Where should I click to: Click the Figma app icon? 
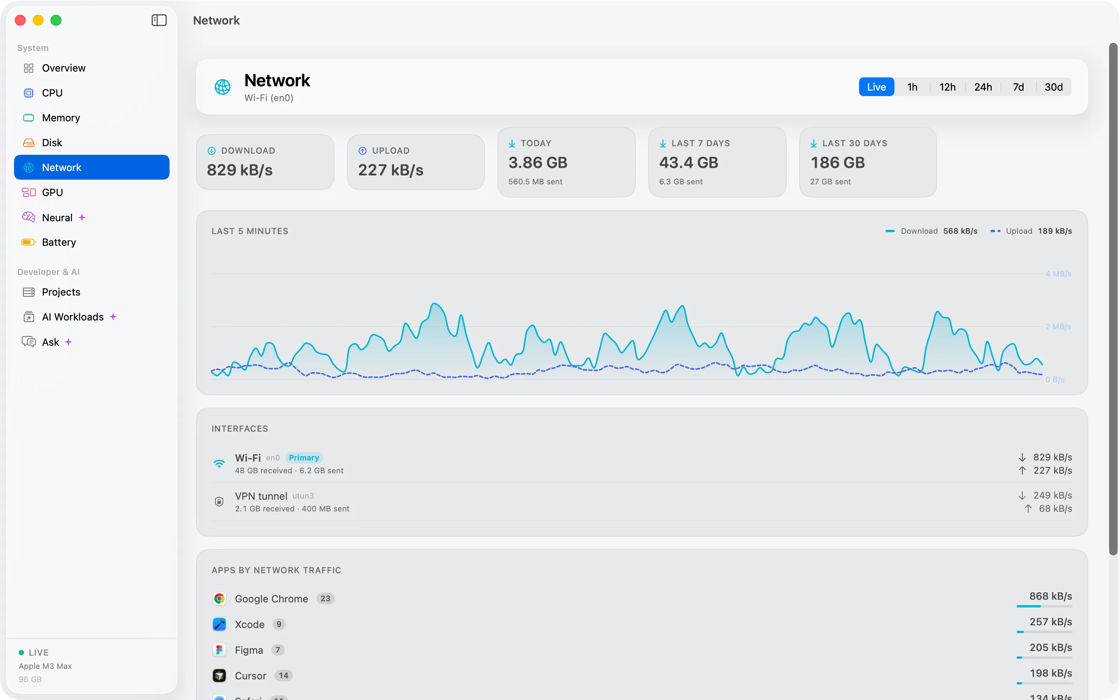[219, 650]
